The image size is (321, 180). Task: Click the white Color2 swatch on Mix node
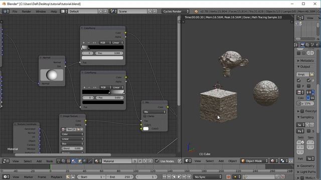click(146, 128)
